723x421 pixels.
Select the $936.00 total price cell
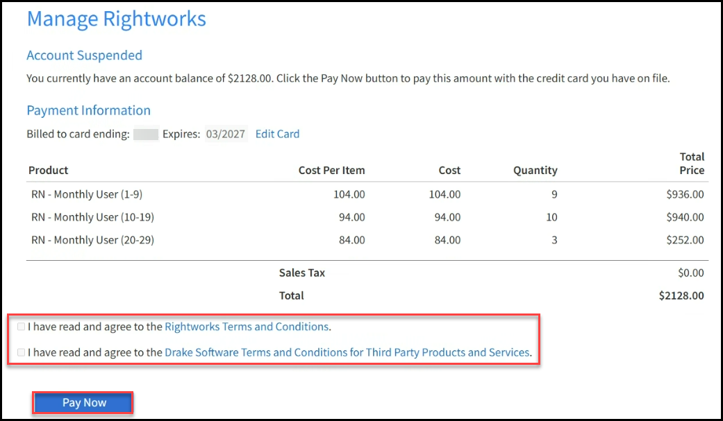click(686, 194)
